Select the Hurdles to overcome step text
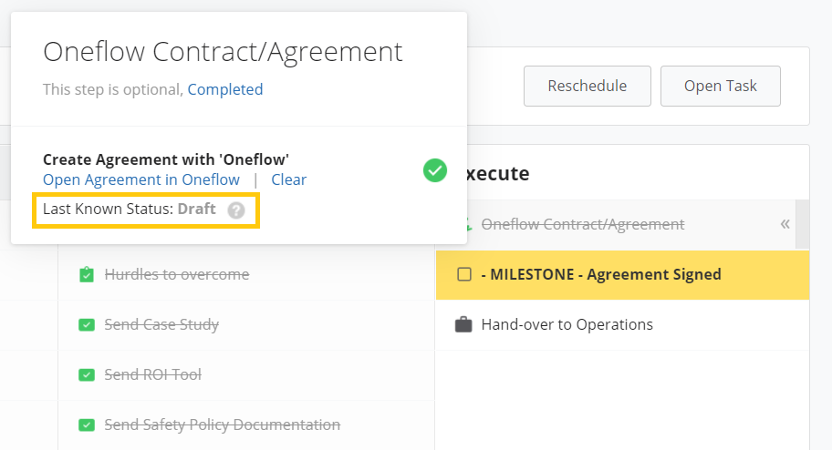This screenshot has width=832, height=450. point(177,274)
